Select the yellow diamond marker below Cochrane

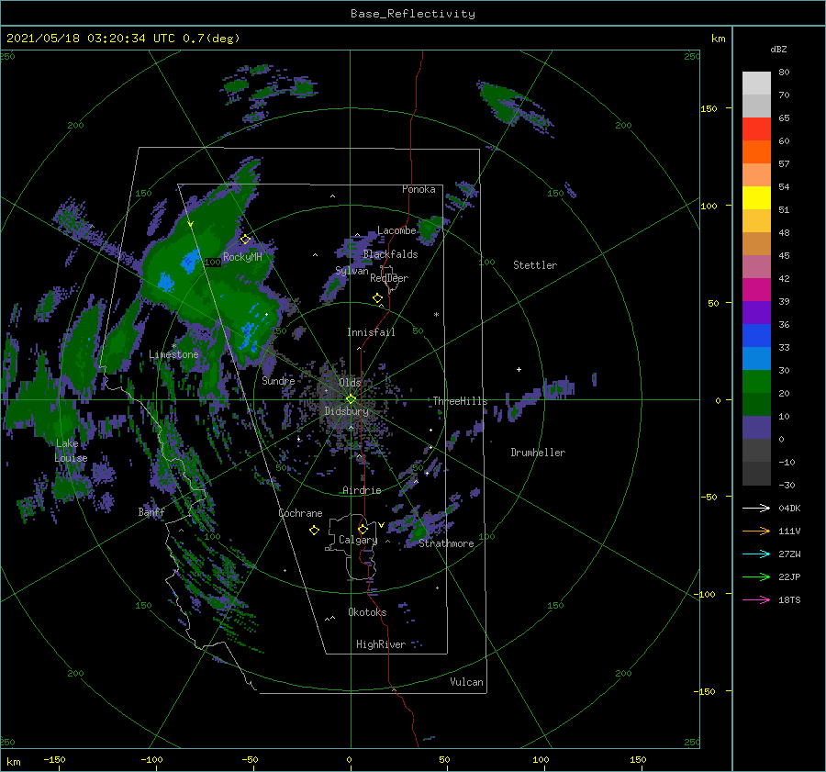(x=314, y=531)
